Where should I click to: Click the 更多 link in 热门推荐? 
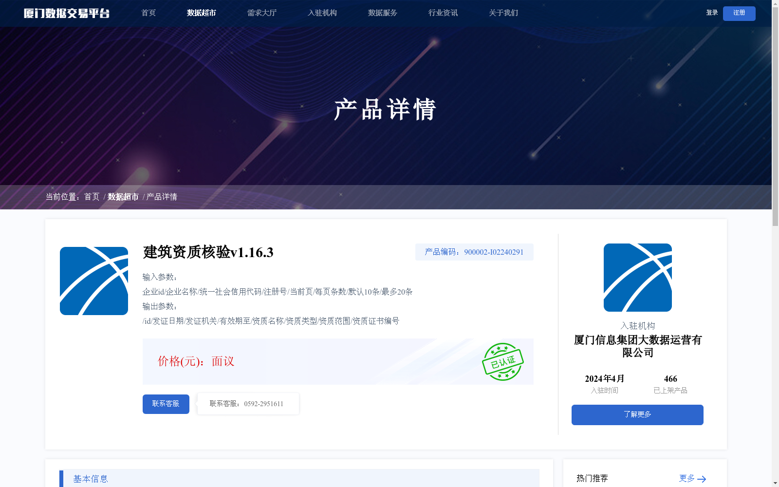[x=687, y=478]
